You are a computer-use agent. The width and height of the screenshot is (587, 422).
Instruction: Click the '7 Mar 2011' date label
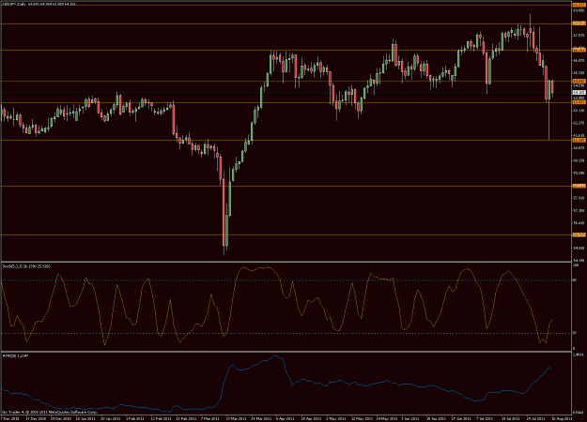coord(210,418)
